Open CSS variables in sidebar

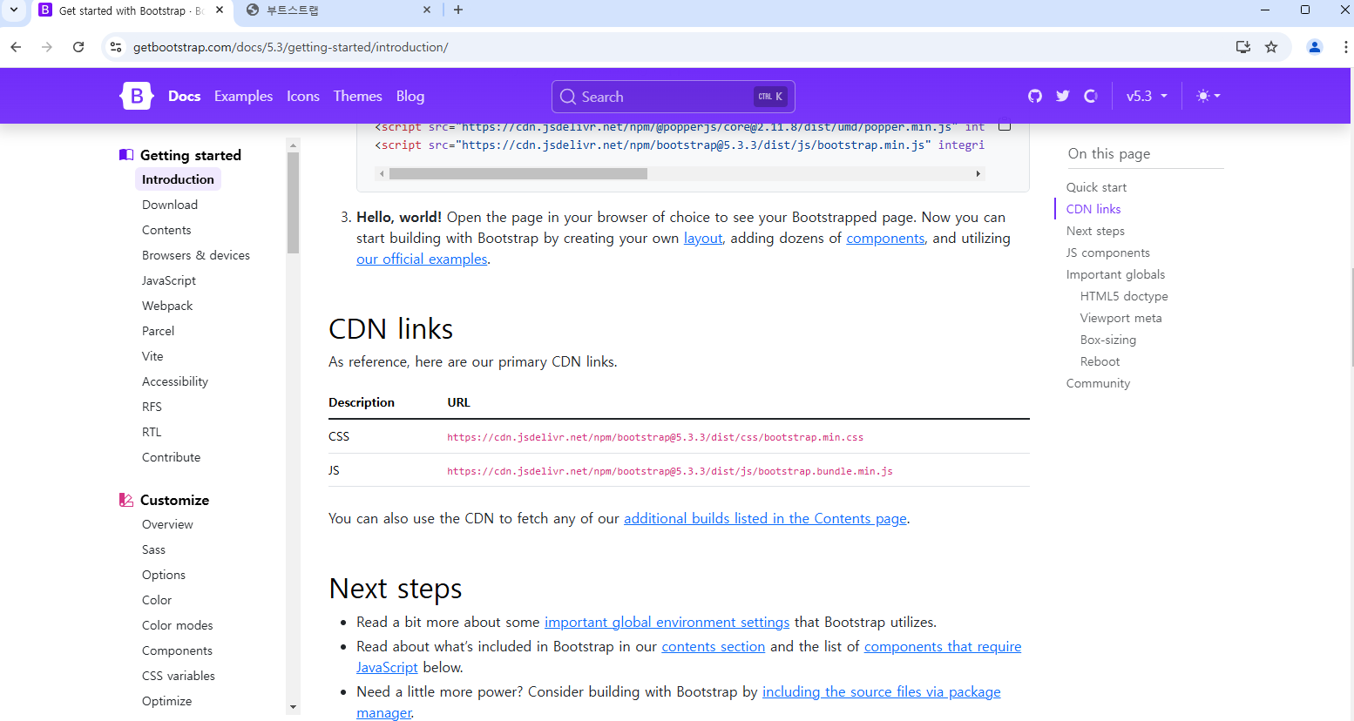179,676
